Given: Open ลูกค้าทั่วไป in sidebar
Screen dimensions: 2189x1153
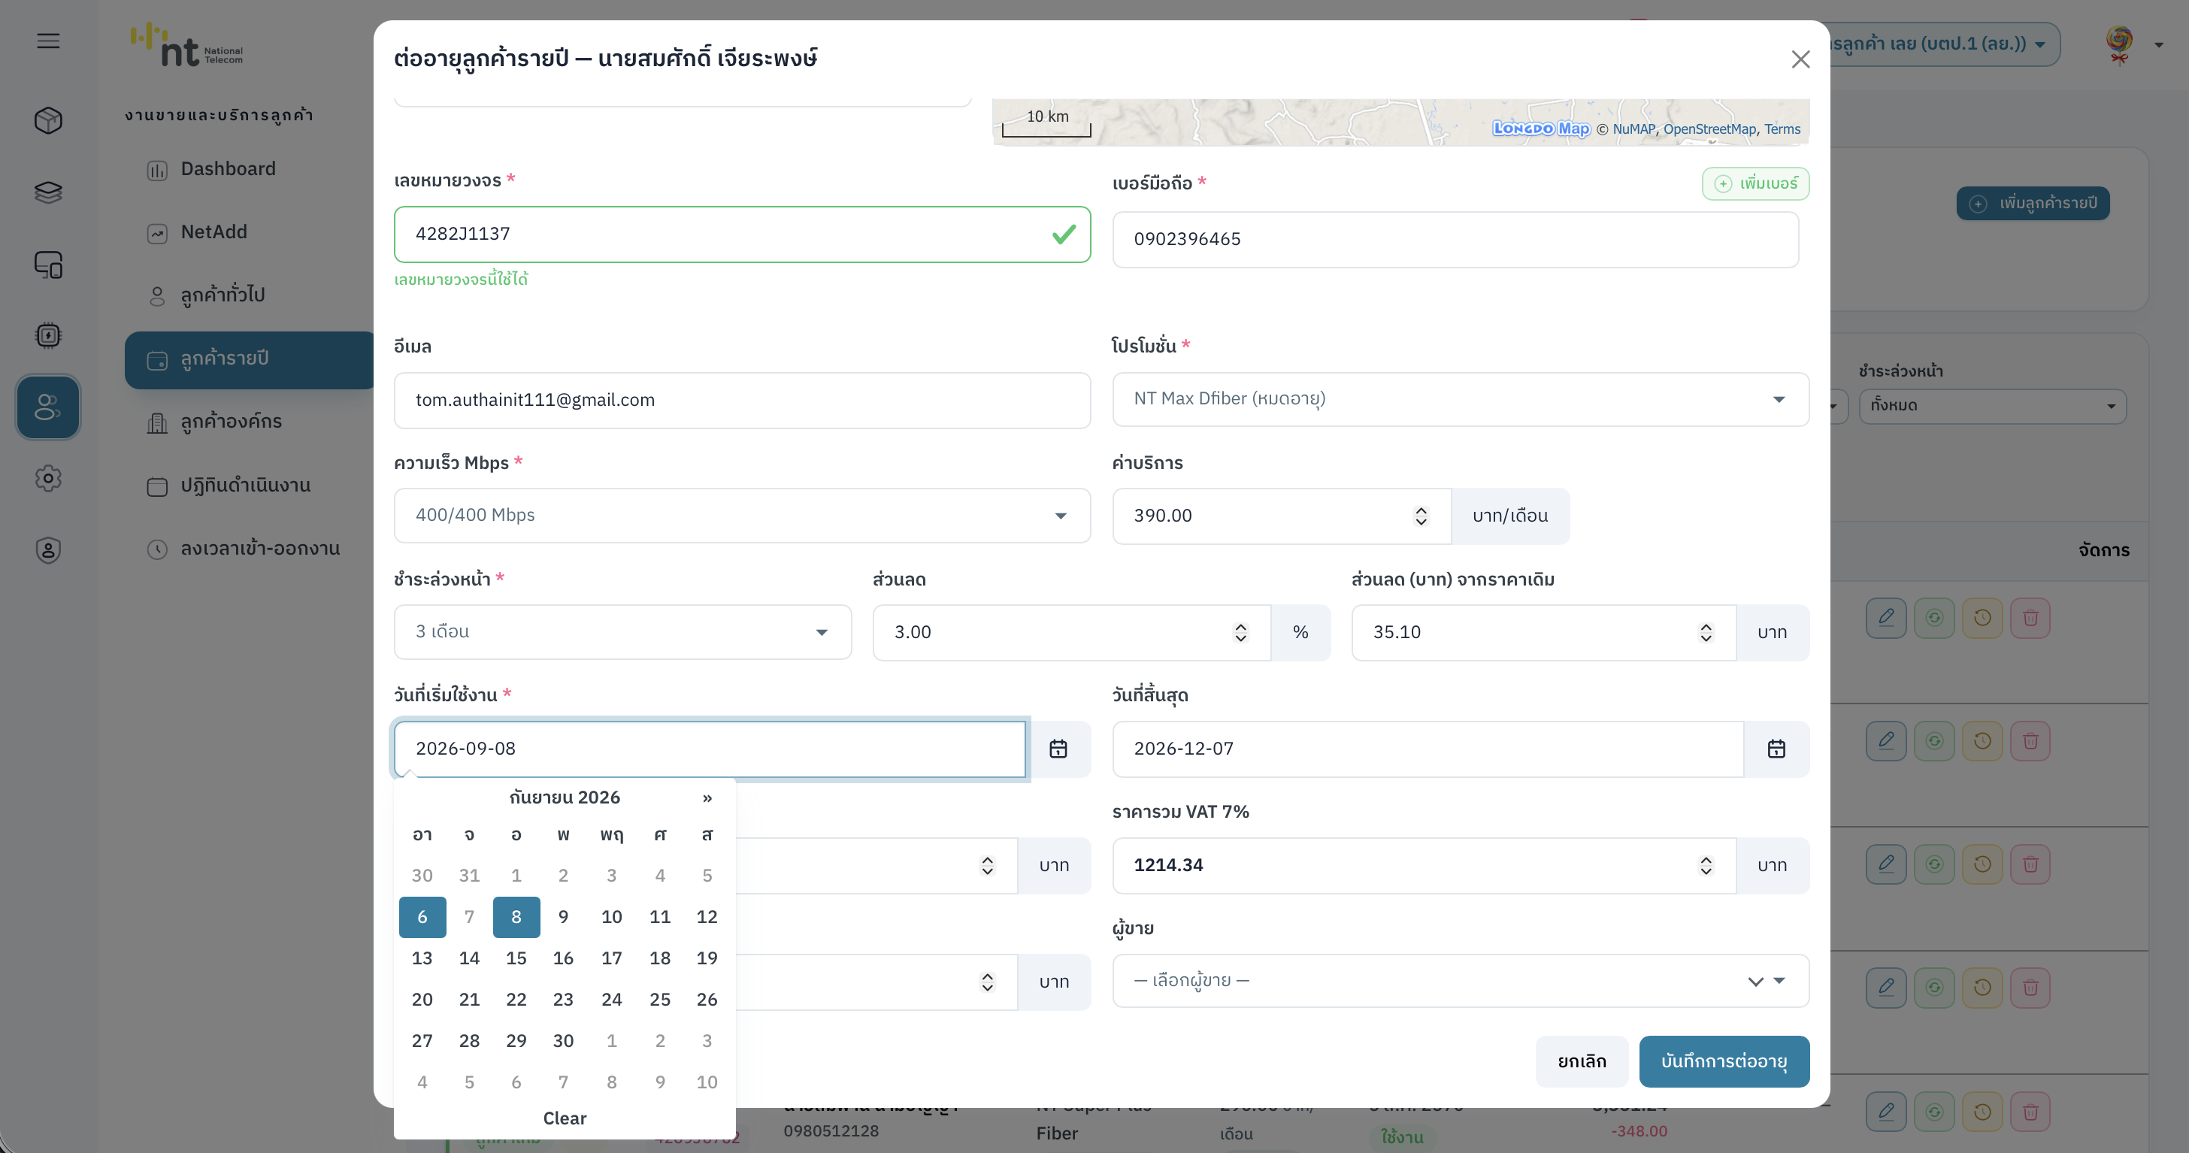Looking at the screenshot, I should pos(223,295).
